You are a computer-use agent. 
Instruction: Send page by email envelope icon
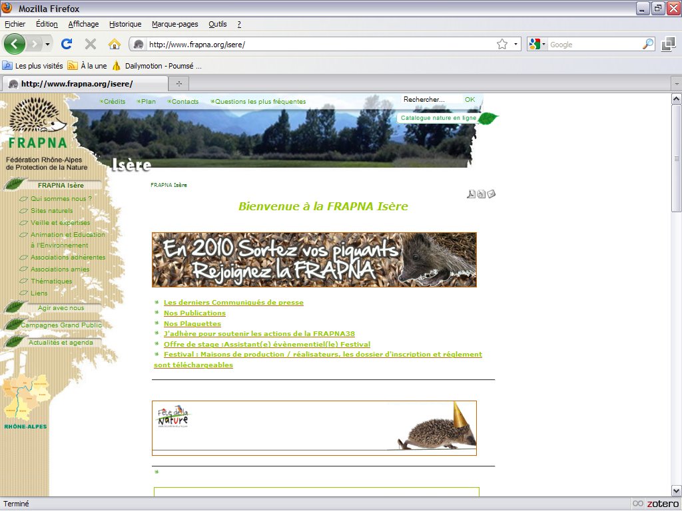(492, 194)
